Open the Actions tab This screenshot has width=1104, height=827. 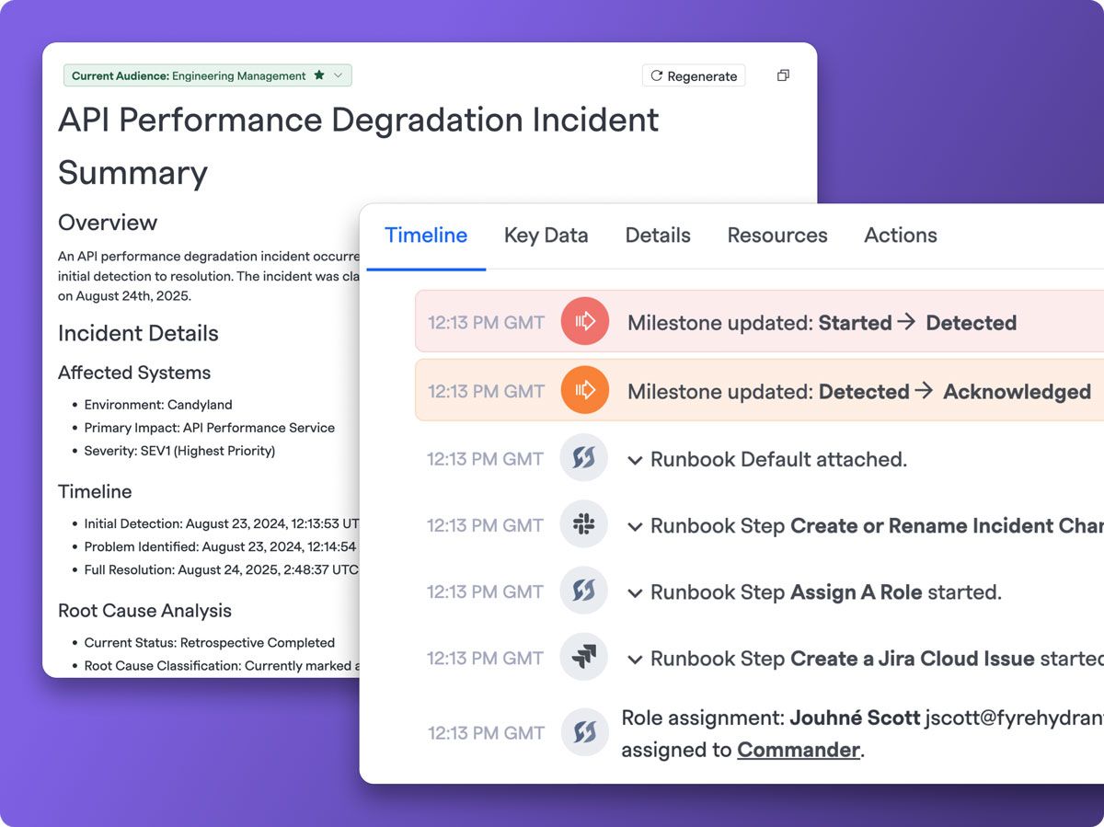point(901,235)
